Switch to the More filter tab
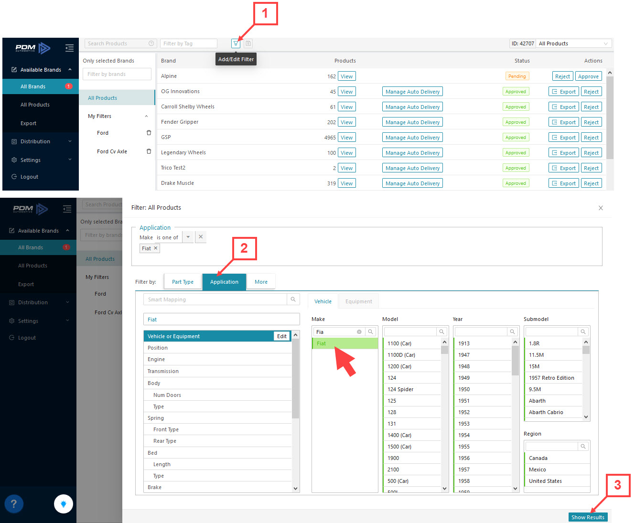 tap(261, 282)
